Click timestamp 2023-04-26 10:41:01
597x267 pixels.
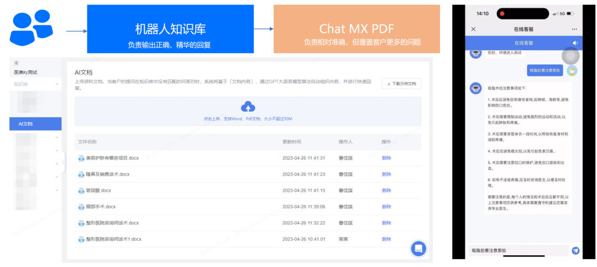304,239
